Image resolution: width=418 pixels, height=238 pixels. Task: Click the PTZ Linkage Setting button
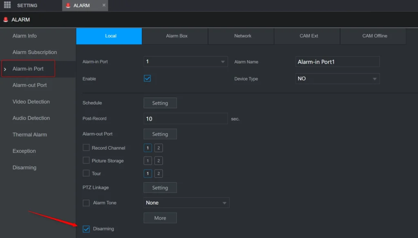160,188
